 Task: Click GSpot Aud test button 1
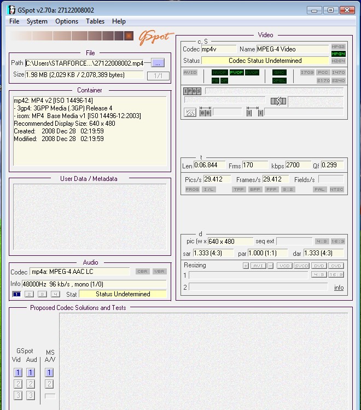click(x=31, y=372)
